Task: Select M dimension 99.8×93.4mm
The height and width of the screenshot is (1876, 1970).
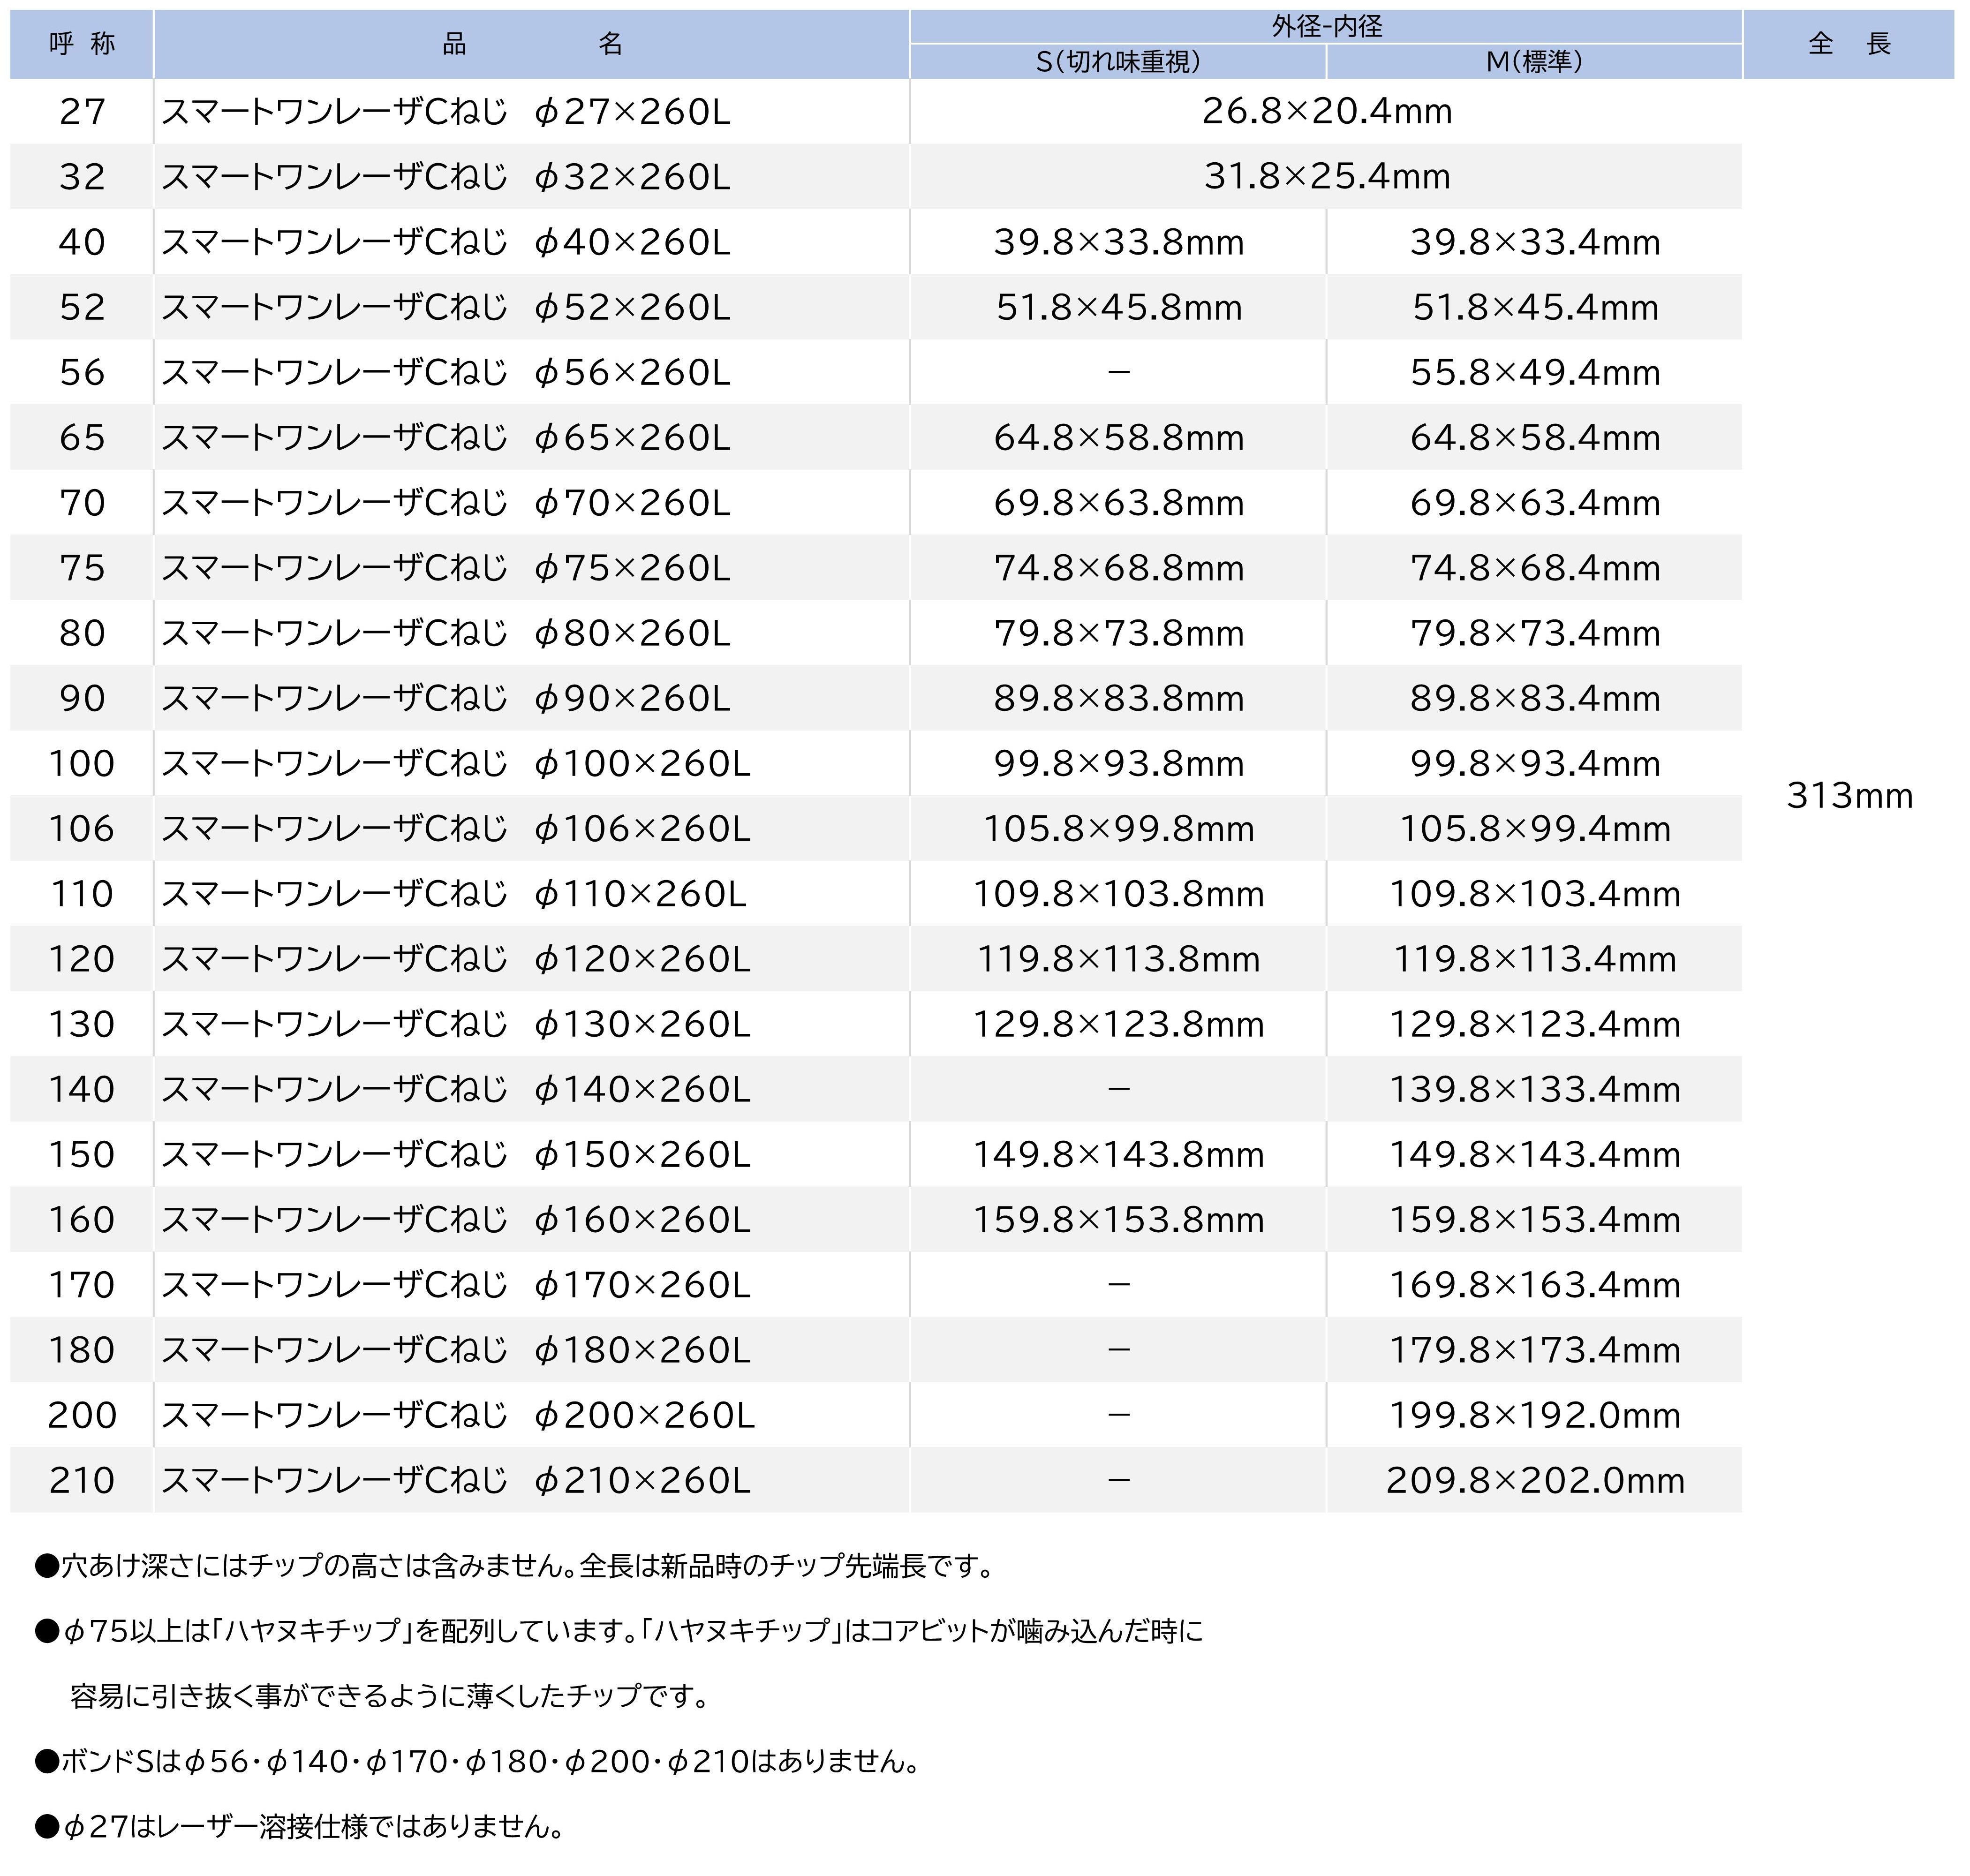Action: [x=1535, y=763]
